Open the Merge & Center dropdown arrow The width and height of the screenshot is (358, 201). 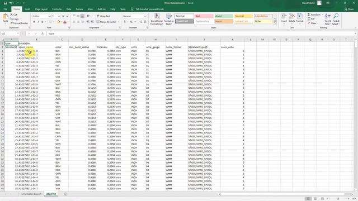[118, 22]
